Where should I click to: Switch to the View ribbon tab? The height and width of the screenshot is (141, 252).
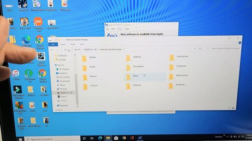coord(82,44)
